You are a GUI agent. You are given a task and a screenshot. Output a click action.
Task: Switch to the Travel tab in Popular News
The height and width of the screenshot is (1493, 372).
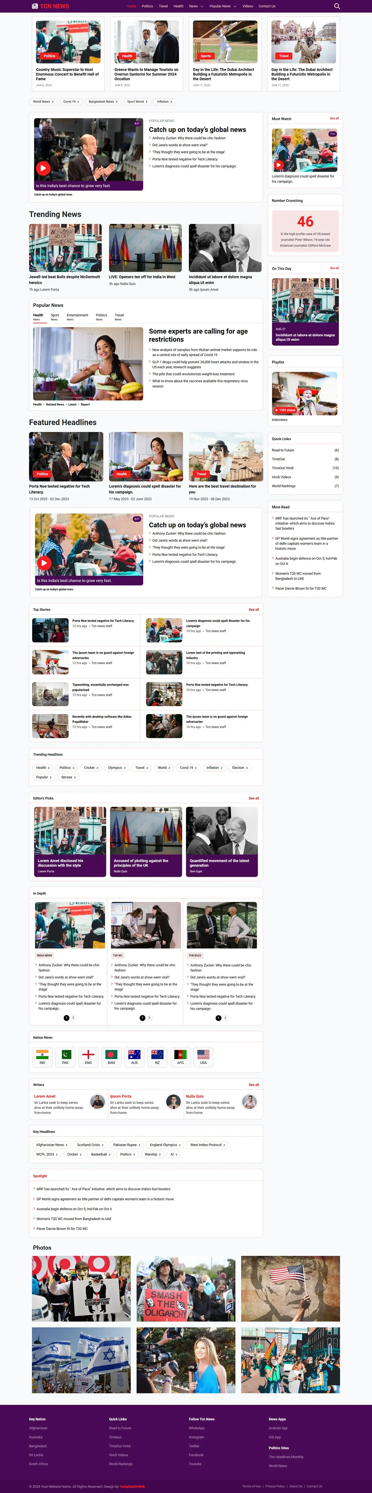coord(119,316)
